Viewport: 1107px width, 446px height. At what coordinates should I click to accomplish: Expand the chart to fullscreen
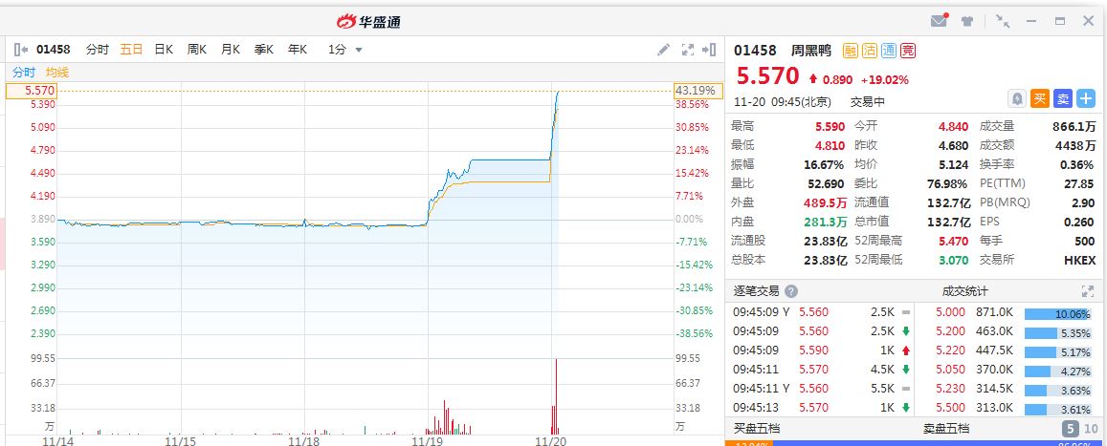687,50
